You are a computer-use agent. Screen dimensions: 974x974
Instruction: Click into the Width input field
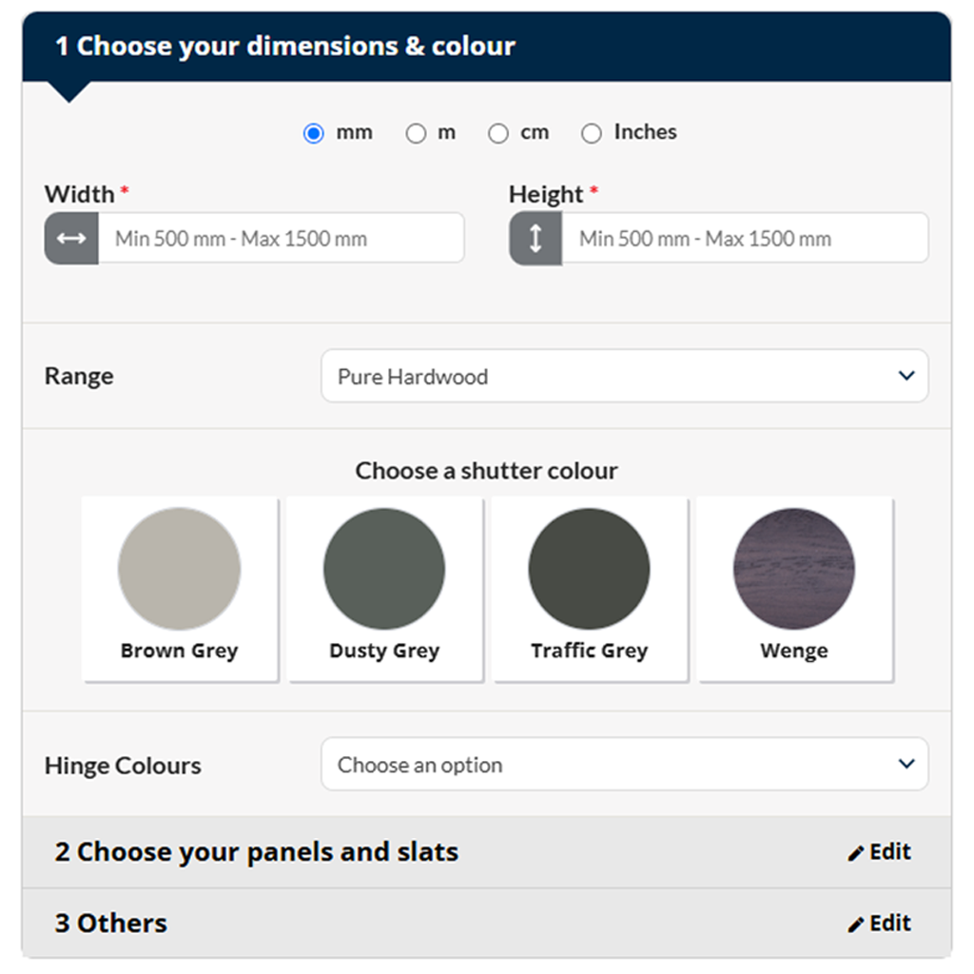coord(281,239)
